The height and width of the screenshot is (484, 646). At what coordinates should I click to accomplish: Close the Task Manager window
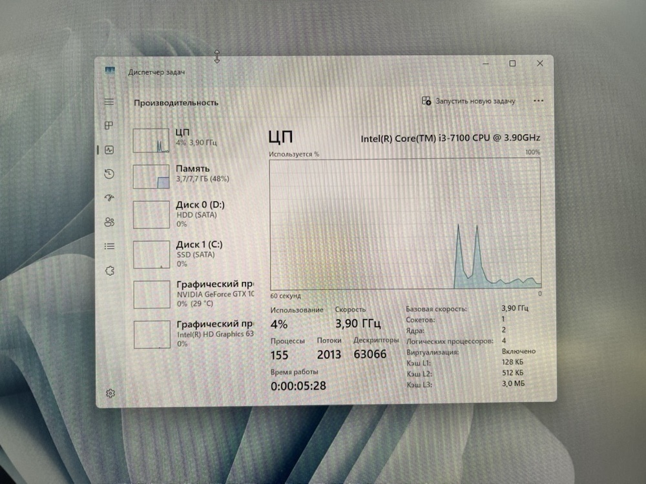click(539, 63)
